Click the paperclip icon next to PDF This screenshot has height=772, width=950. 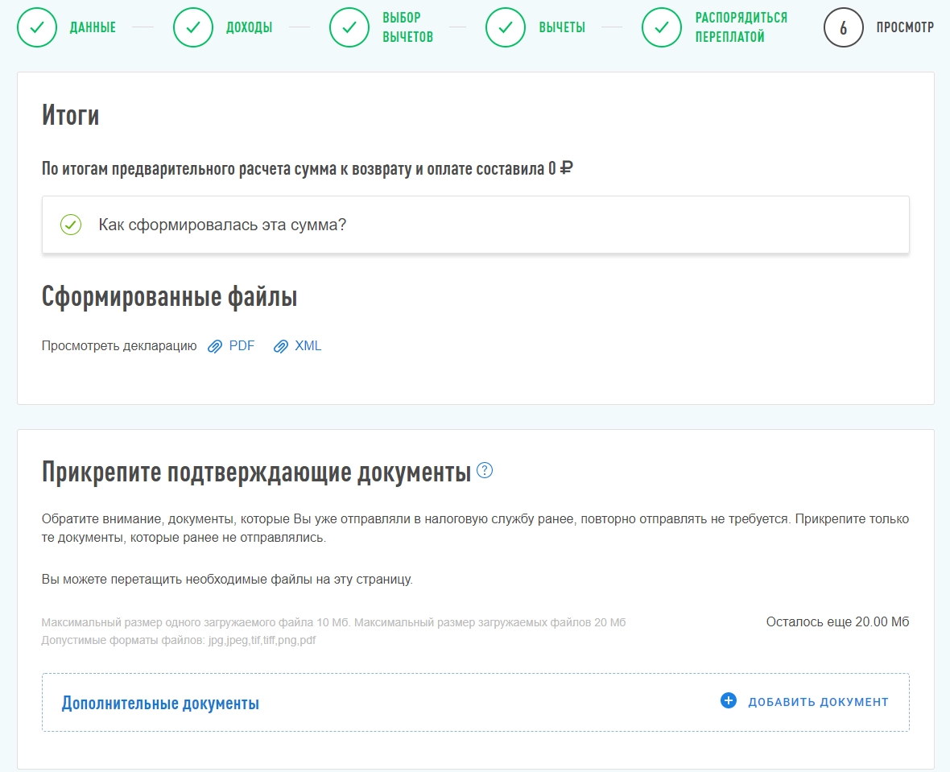click(x=215, y=347)
